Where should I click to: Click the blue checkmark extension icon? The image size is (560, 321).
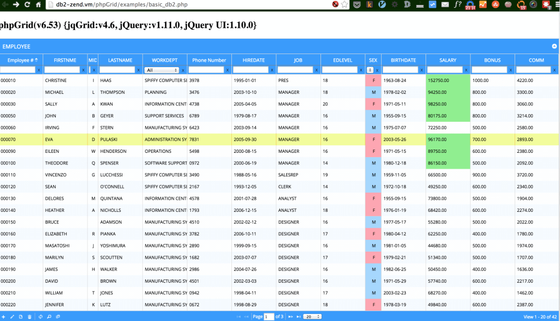[x=433, y=4]
